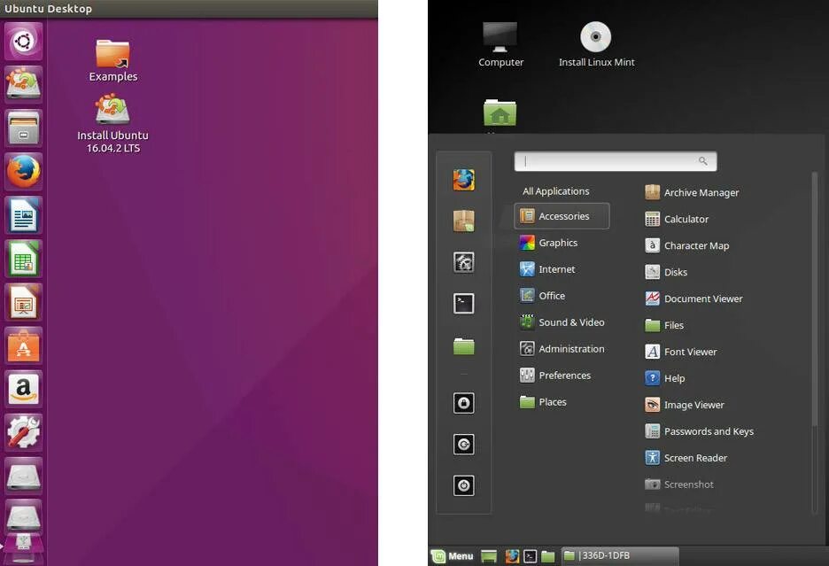Open Ubuntu Software Center launcher icon

[x=23, y=346]
